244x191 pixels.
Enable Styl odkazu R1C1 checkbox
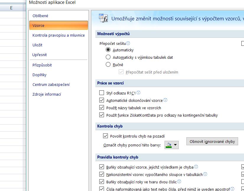[x=102, y=93]
